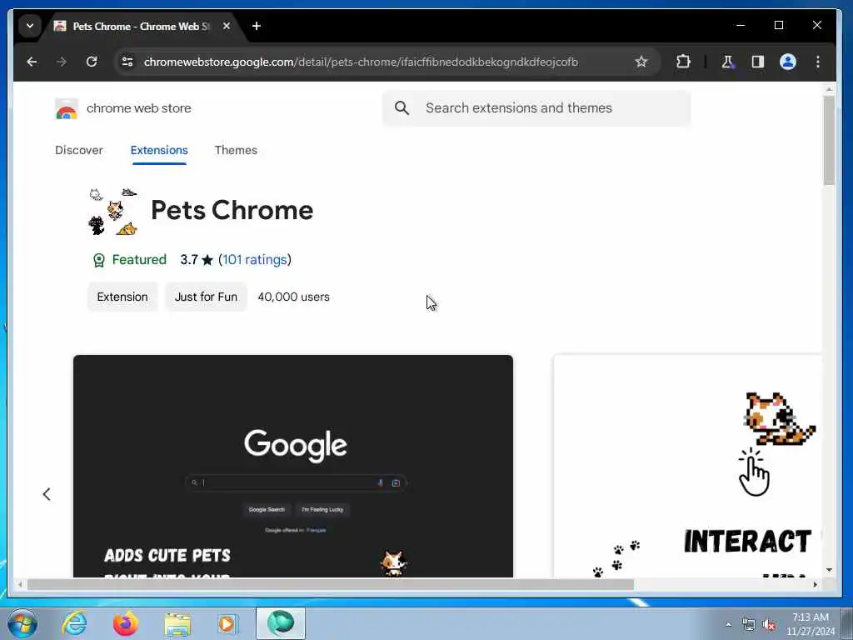Launch Firefox from taskbar
This screenshot has height=640, width=853.
125,623
